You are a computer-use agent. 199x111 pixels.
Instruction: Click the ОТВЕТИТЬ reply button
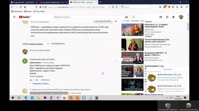[x=45, y=80]
